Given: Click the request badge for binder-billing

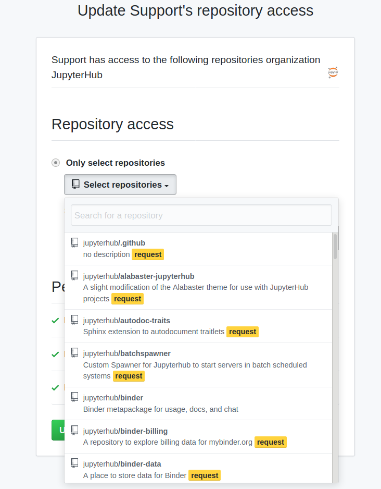Looking at the screenshot, I should (x=270, y=442).
